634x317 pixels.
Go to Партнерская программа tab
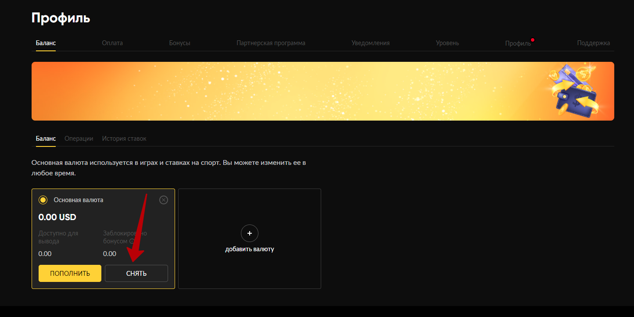pos(271,43)
